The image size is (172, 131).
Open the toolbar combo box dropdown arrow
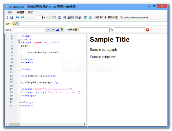tap(44, 17)
